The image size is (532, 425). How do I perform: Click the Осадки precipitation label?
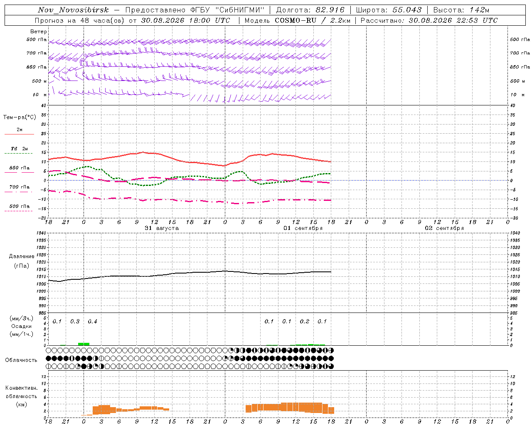click(22, 326)
